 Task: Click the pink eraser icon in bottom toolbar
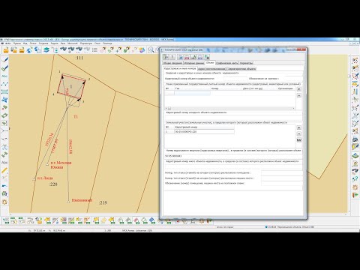[x=136, y=220]
